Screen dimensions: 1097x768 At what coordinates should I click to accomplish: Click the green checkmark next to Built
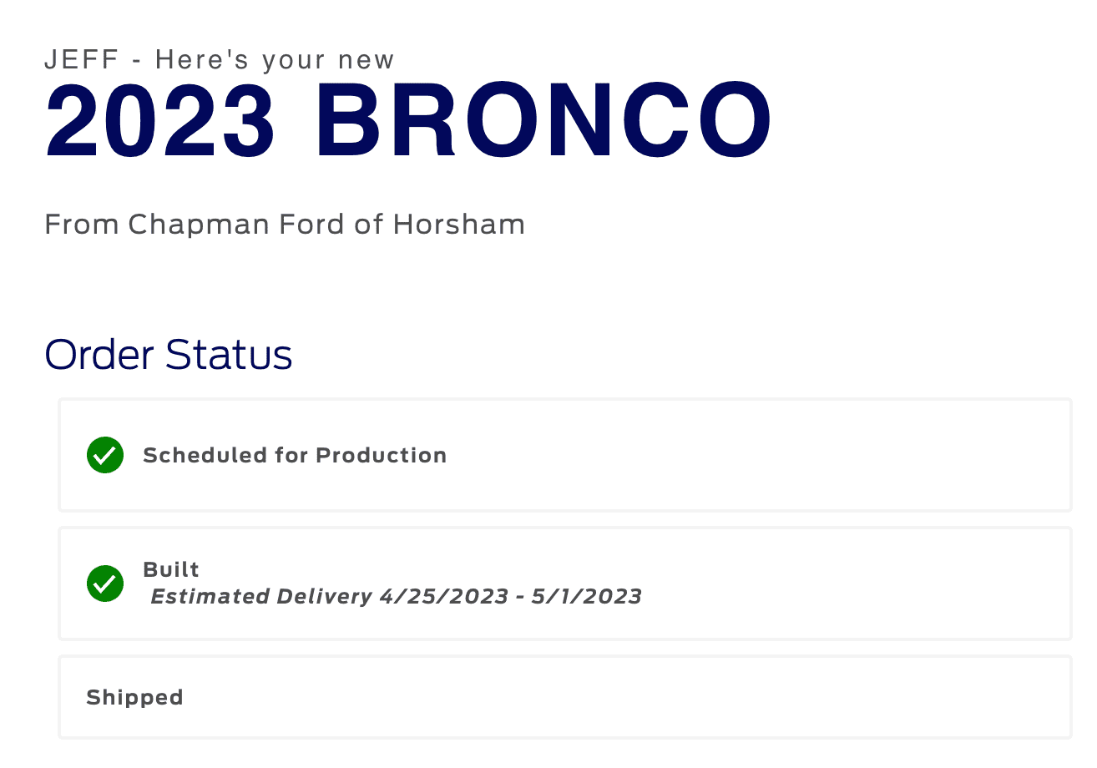coord(105,584)
